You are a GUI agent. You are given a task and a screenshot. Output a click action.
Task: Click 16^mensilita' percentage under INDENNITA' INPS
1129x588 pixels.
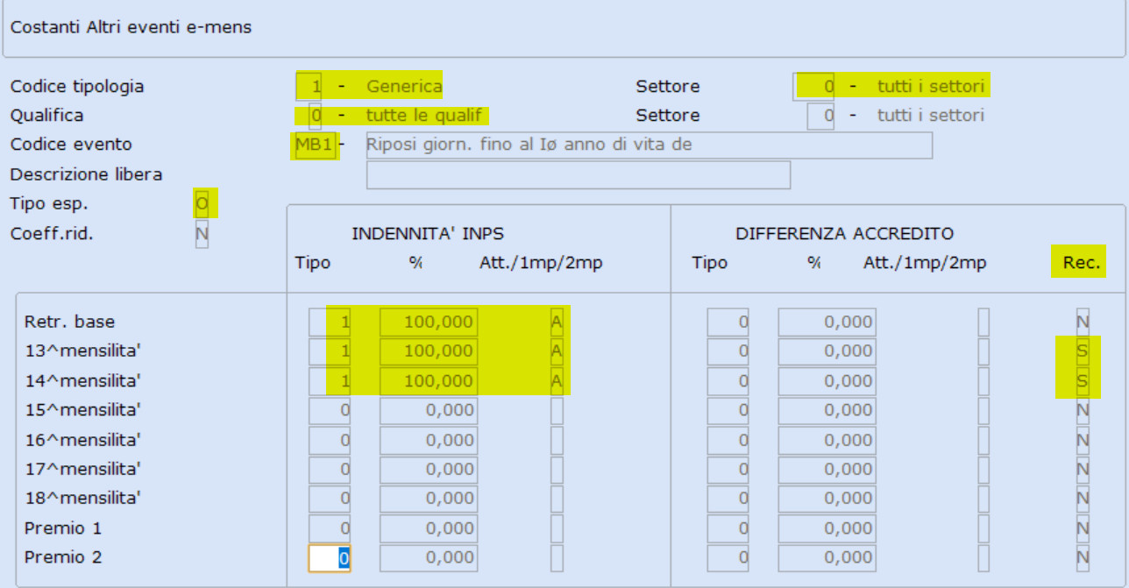point(429,440)
